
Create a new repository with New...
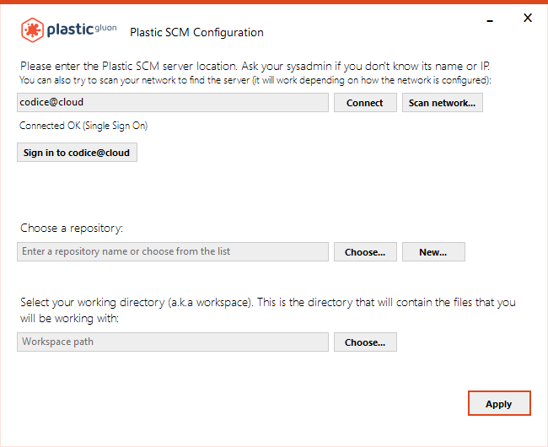[x=433, y=252]
